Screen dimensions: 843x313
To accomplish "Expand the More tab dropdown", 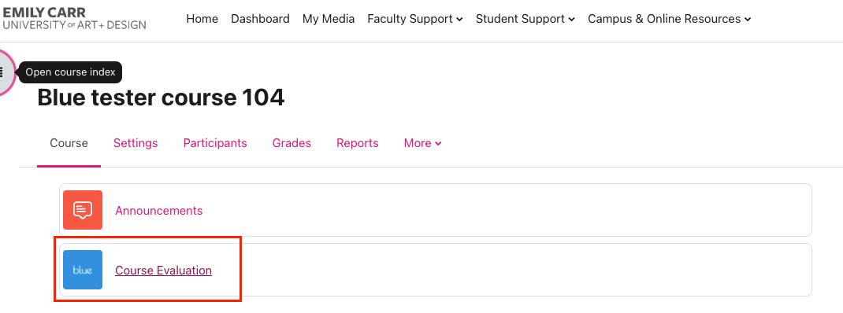I will coord(422,143).
